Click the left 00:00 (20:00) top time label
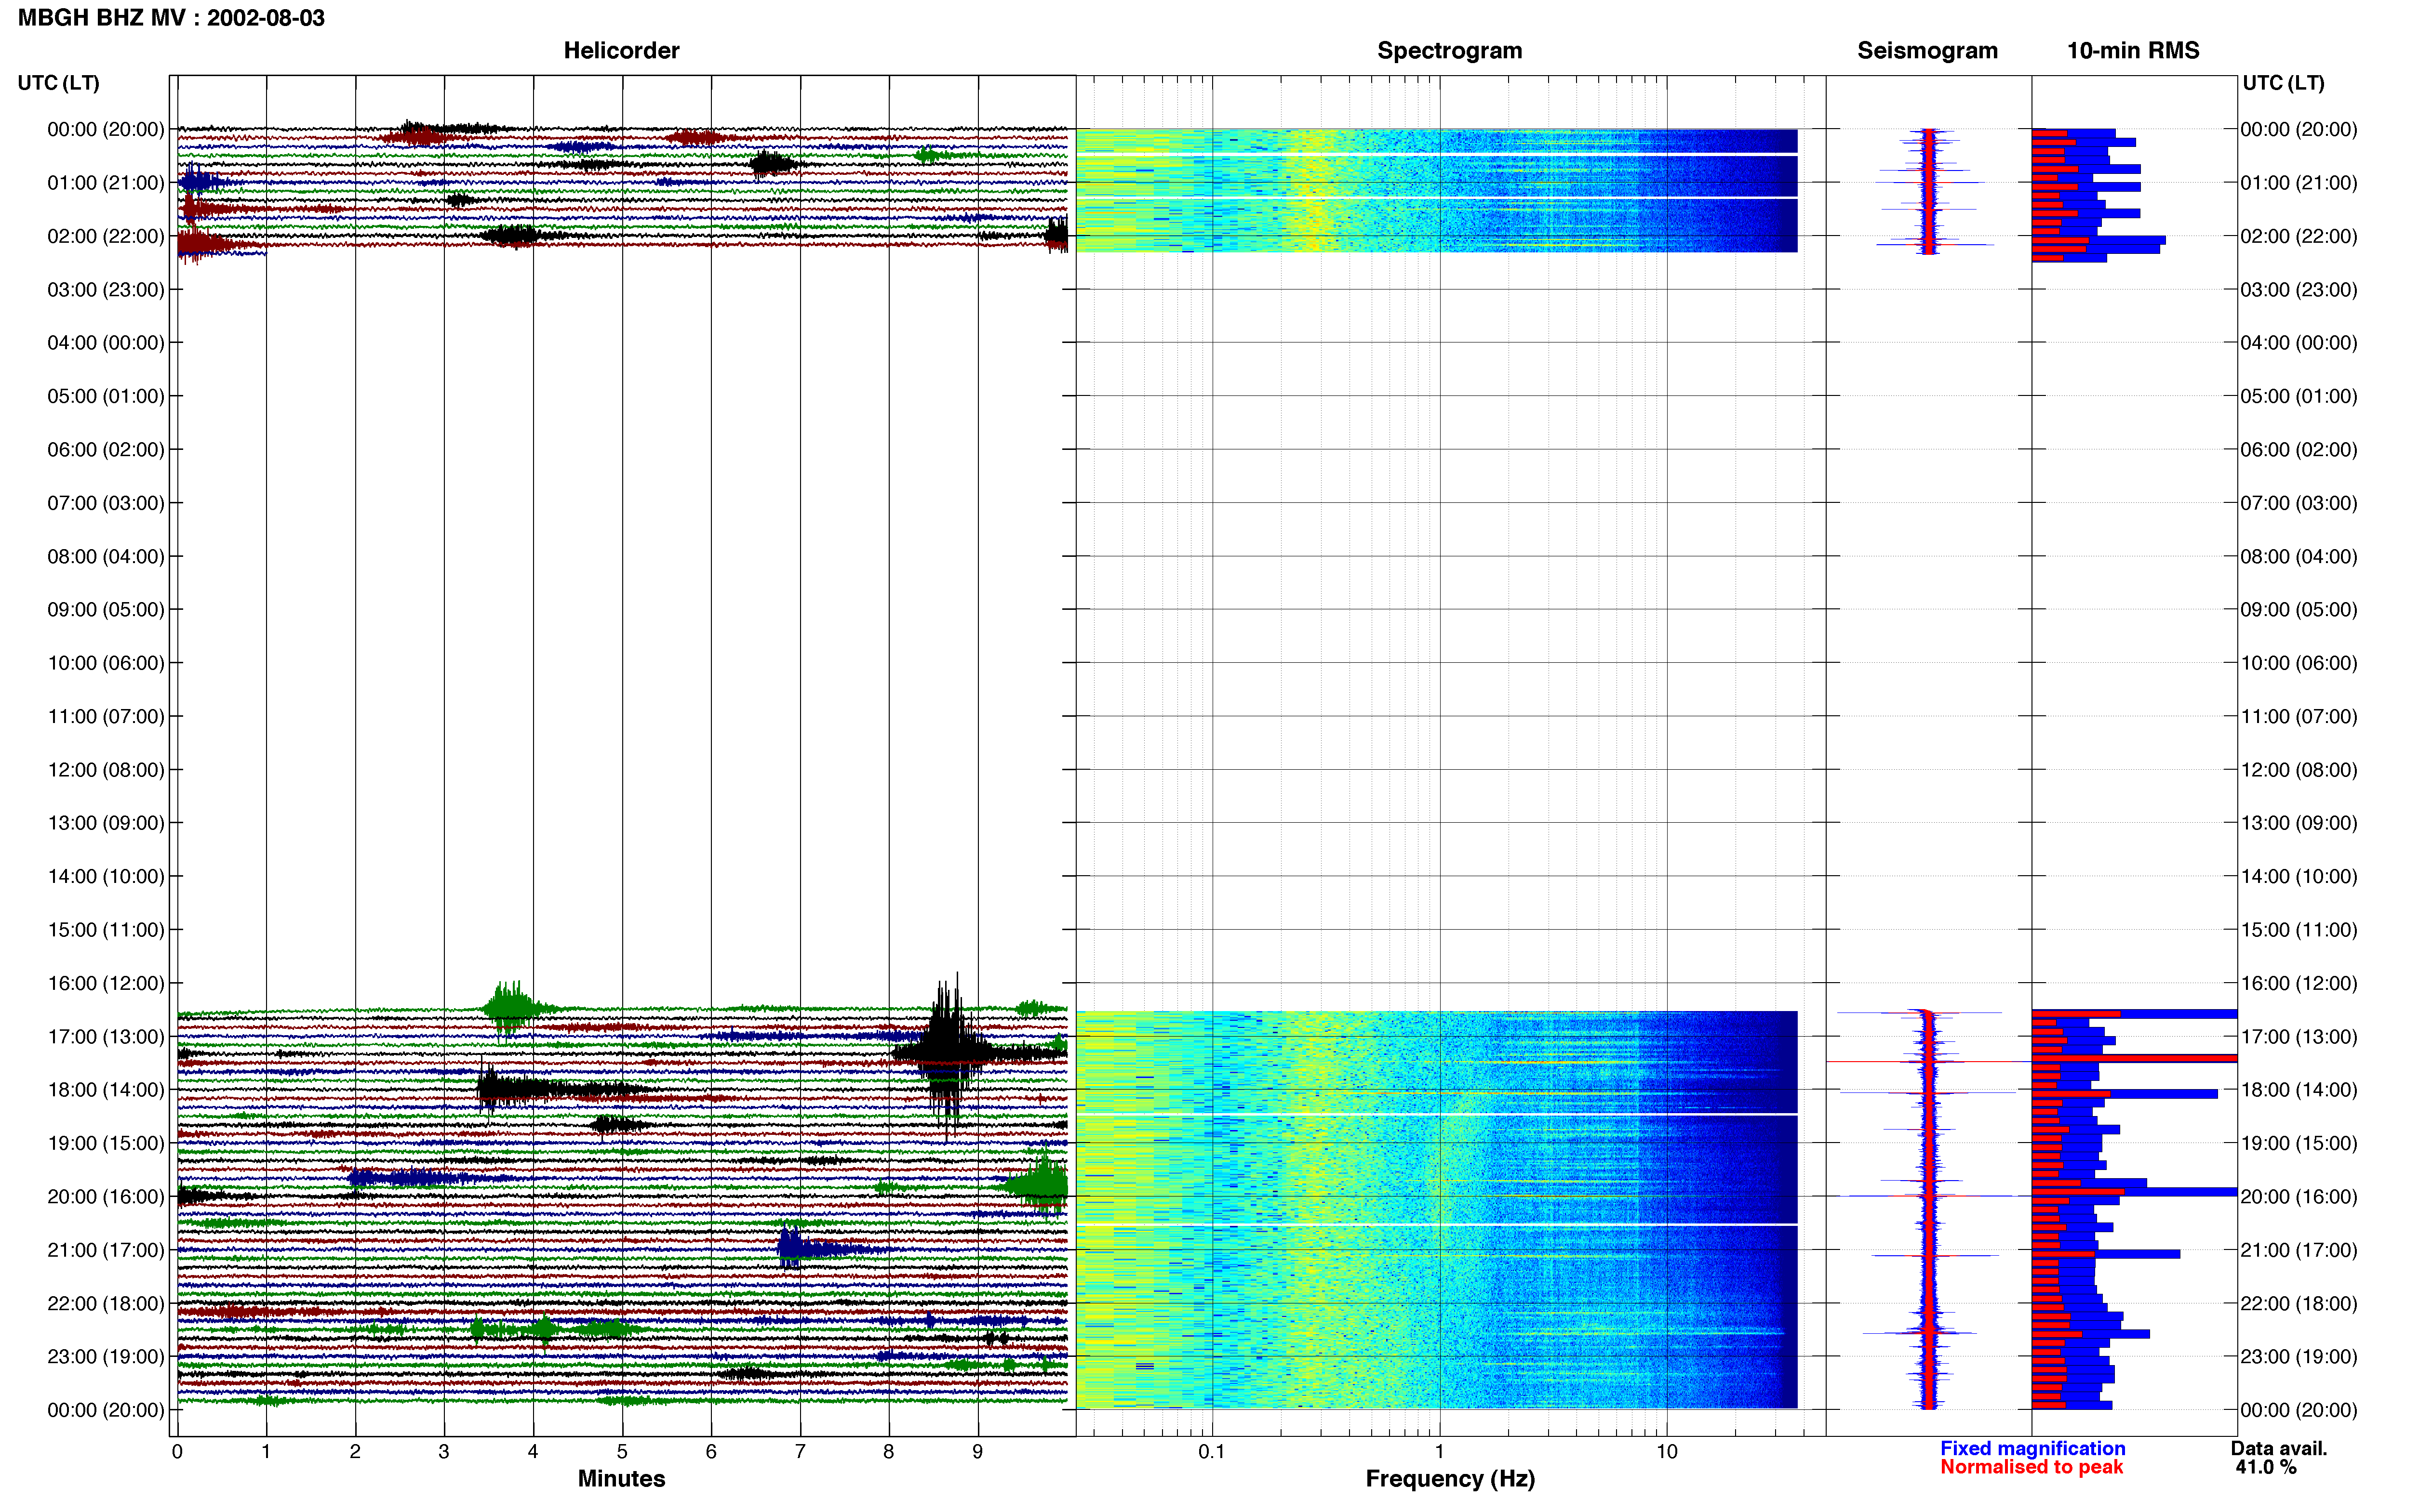 106,129
